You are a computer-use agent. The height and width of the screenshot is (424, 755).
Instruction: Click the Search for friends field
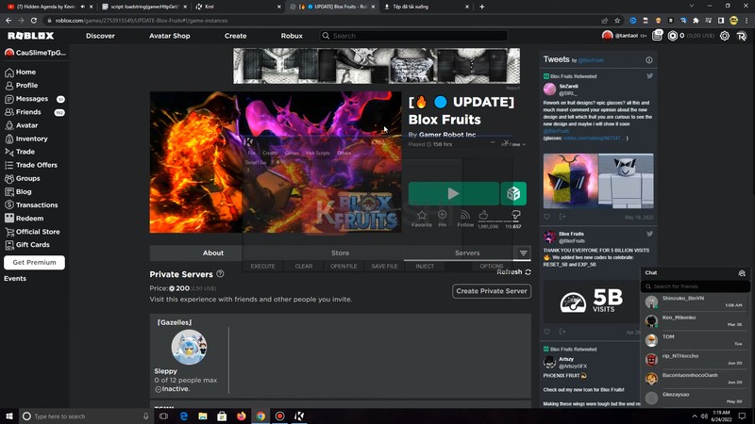click(694, 286)
